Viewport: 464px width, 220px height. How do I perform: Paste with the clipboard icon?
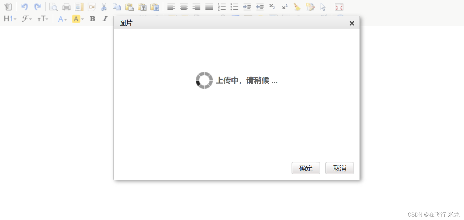coord(129,7)
